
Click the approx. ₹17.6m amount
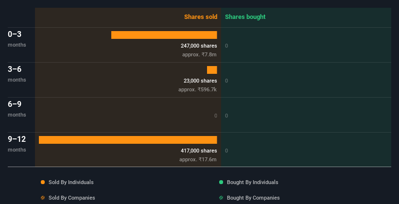point(198,159)
